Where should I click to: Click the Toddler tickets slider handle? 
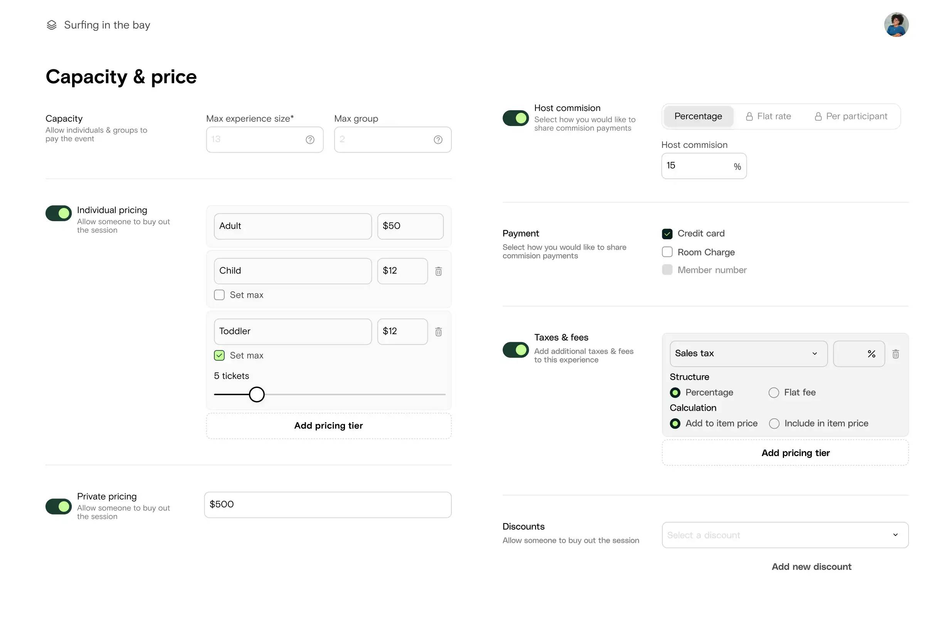257,394
